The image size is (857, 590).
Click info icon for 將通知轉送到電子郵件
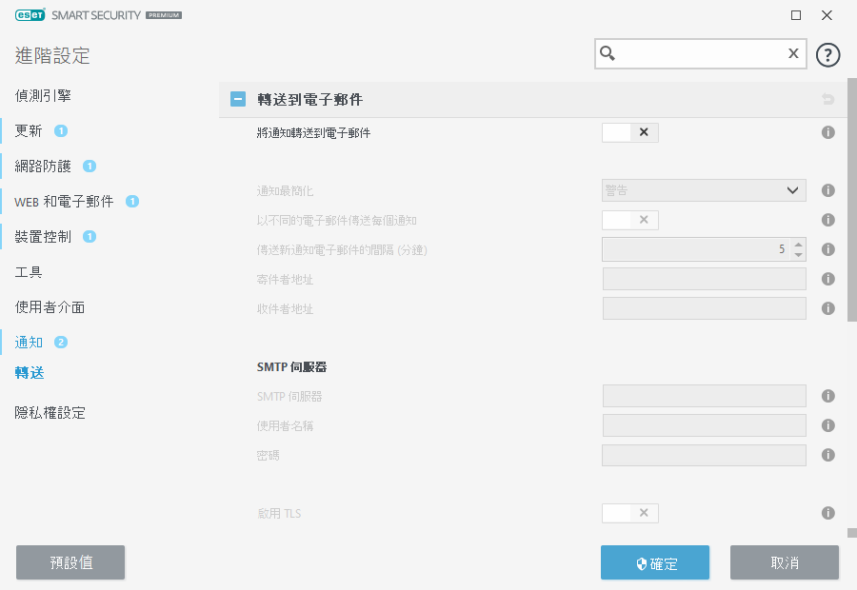click(x=827, y=133)
